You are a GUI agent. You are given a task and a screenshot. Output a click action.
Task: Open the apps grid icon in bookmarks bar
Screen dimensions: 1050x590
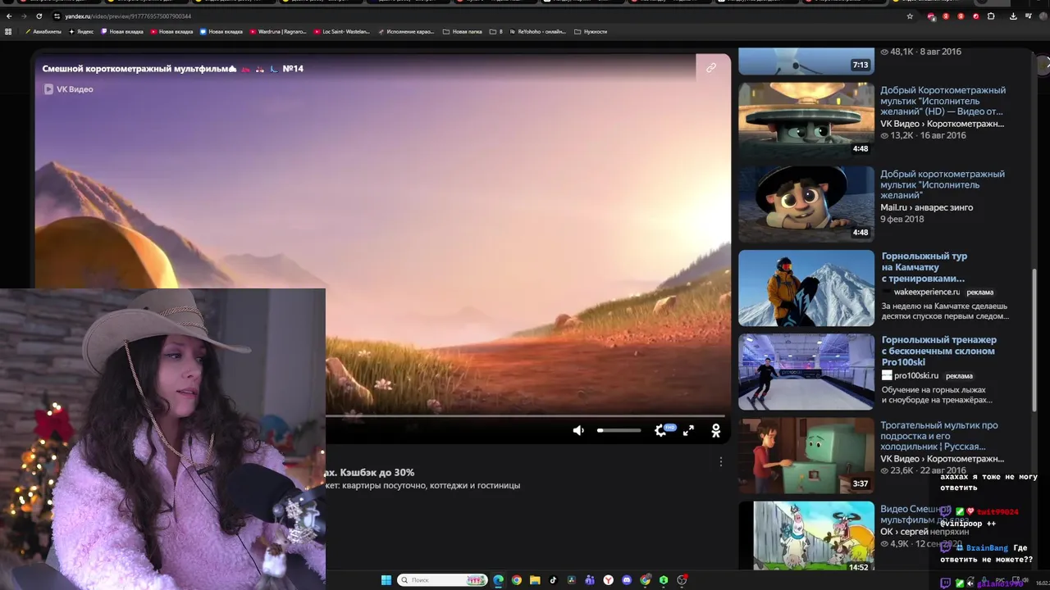point(8,32)
